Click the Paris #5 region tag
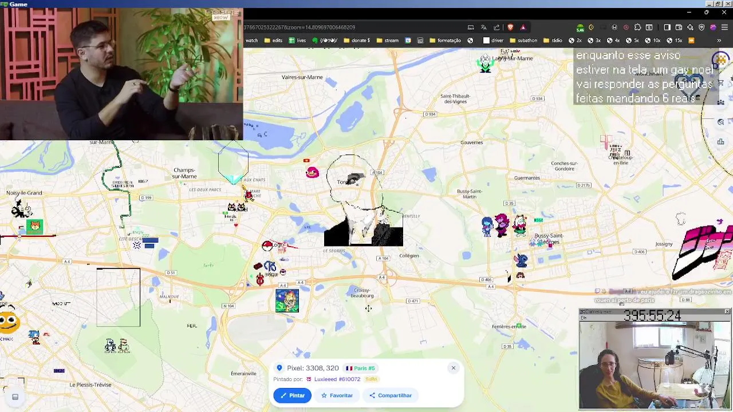The width and height of the screenshot is (733, 412). pyautogui.click(x=360, y=369)
